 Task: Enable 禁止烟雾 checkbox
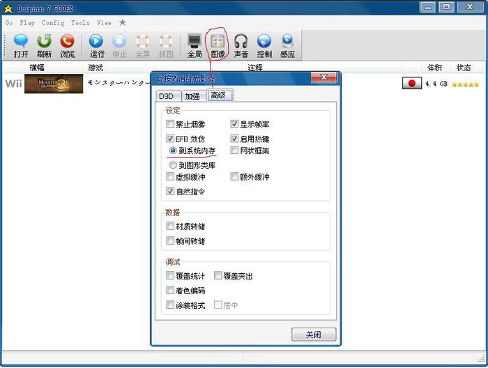pos(170,124)
